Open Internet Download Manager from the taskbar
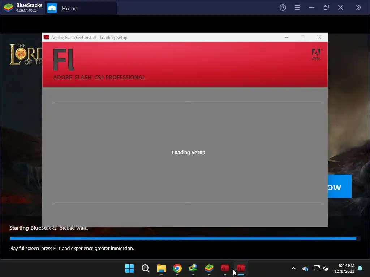 pyautogui.click(x=193, y=268)
